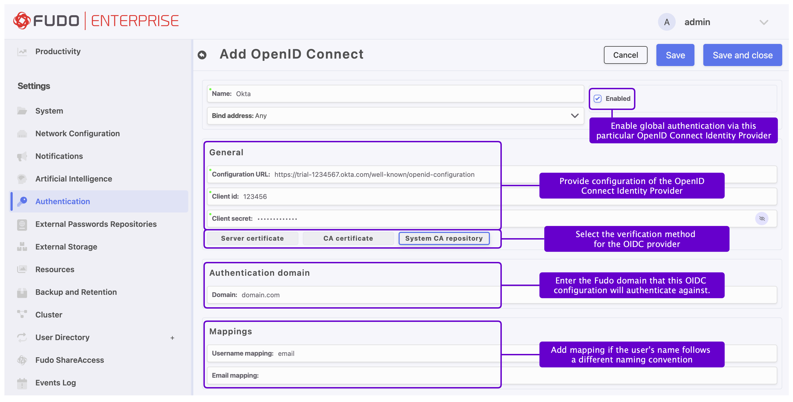
Task: Open Events Log via its calendar icon
Action: point(22,383)
